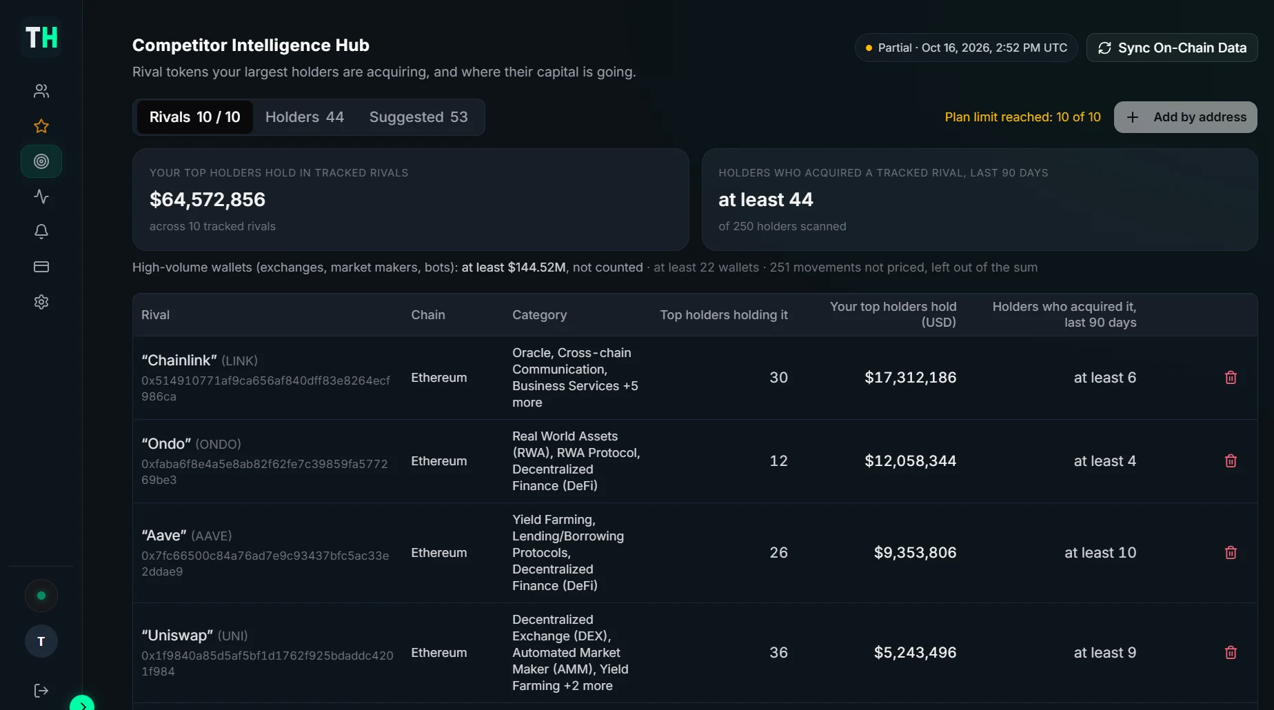
Task: Click the Category column header
Action: (539, 315)
